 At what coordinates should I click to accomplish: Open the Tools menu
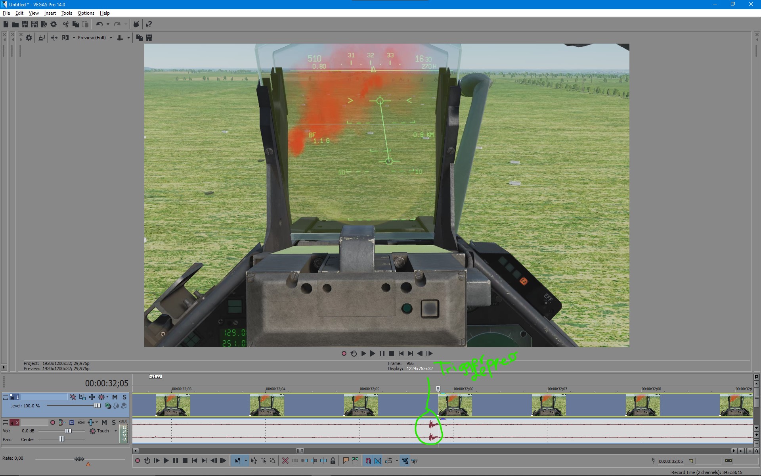(x=67, y=13)
